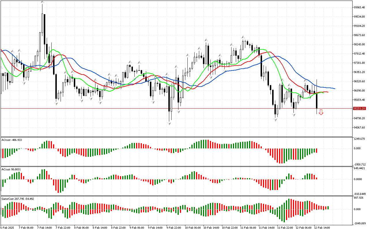Click the 10 Feb 06:00 time label
This screenshot has height=231, width=369.
[x=193, y=228]
